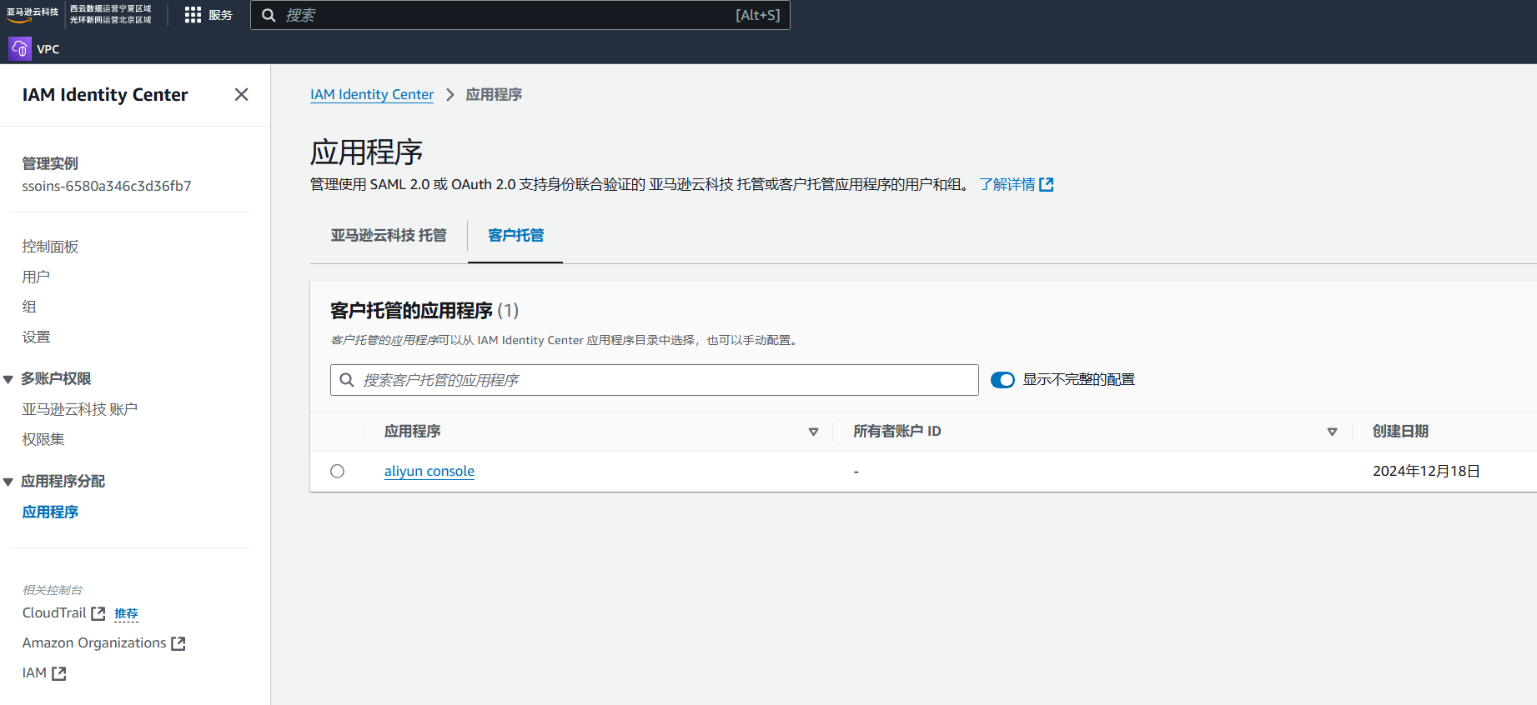The image size is (1537, 705).
Task: Open the Amazon Organizations console link
Action: [x=94, y=643]
